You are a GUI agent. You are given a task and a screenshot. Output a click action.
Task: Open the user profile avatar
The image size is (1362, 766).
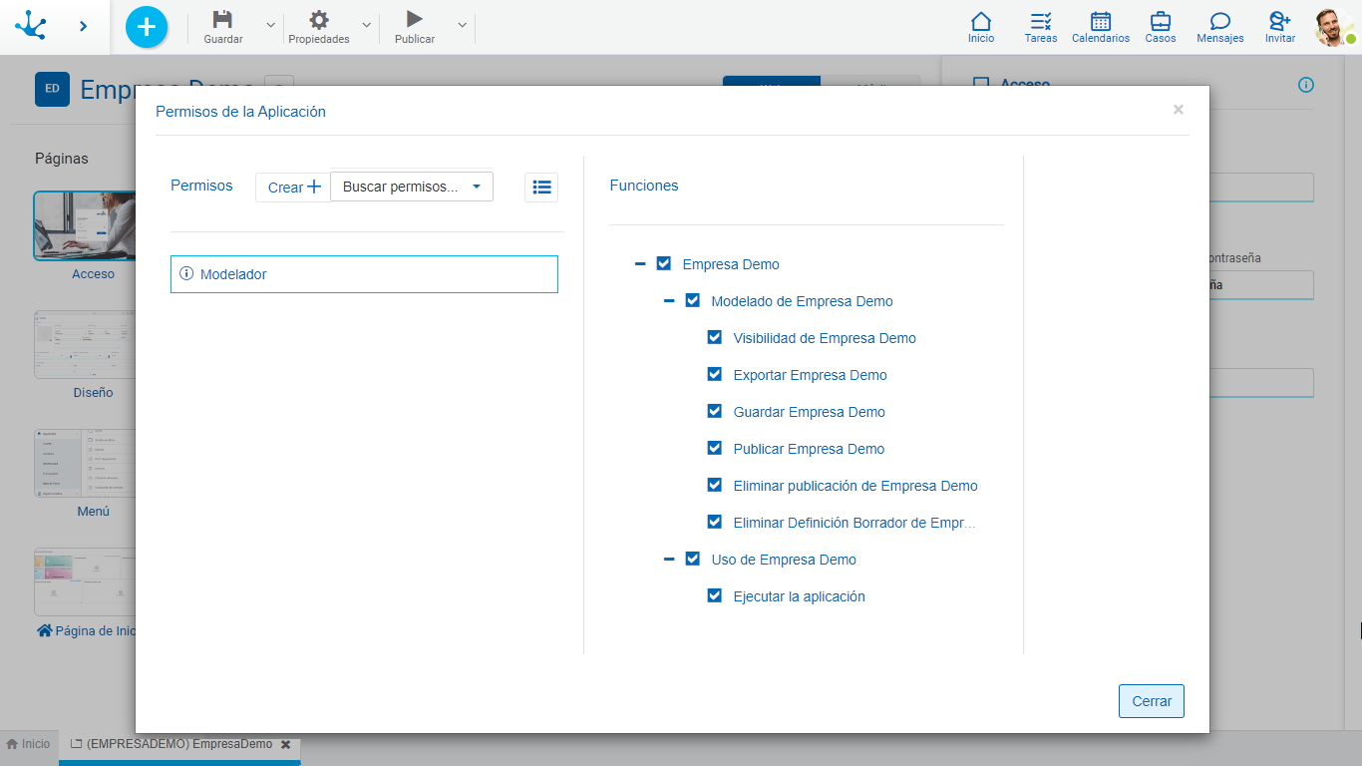1334,27
